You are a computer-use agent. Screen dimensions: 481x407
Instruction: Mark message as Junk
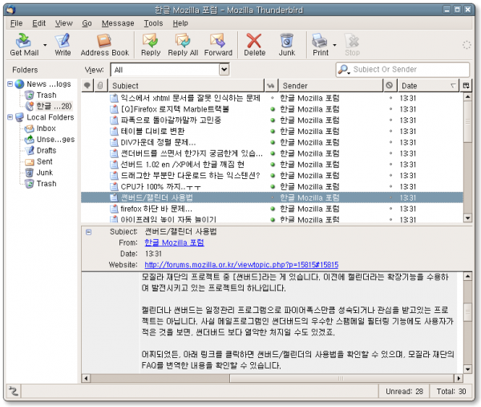(286, 44)
